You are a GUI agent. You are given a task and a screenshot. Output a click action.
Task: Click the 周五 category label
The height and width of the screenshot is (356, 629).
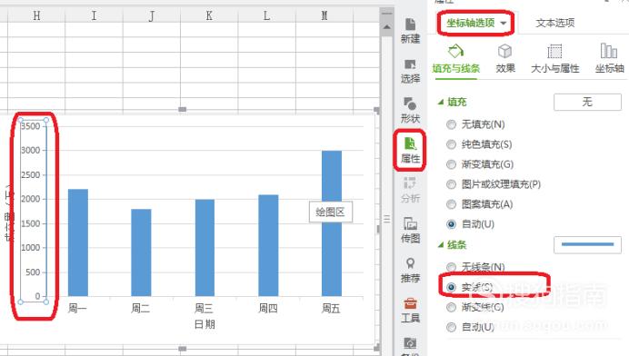tap(332, 308)
